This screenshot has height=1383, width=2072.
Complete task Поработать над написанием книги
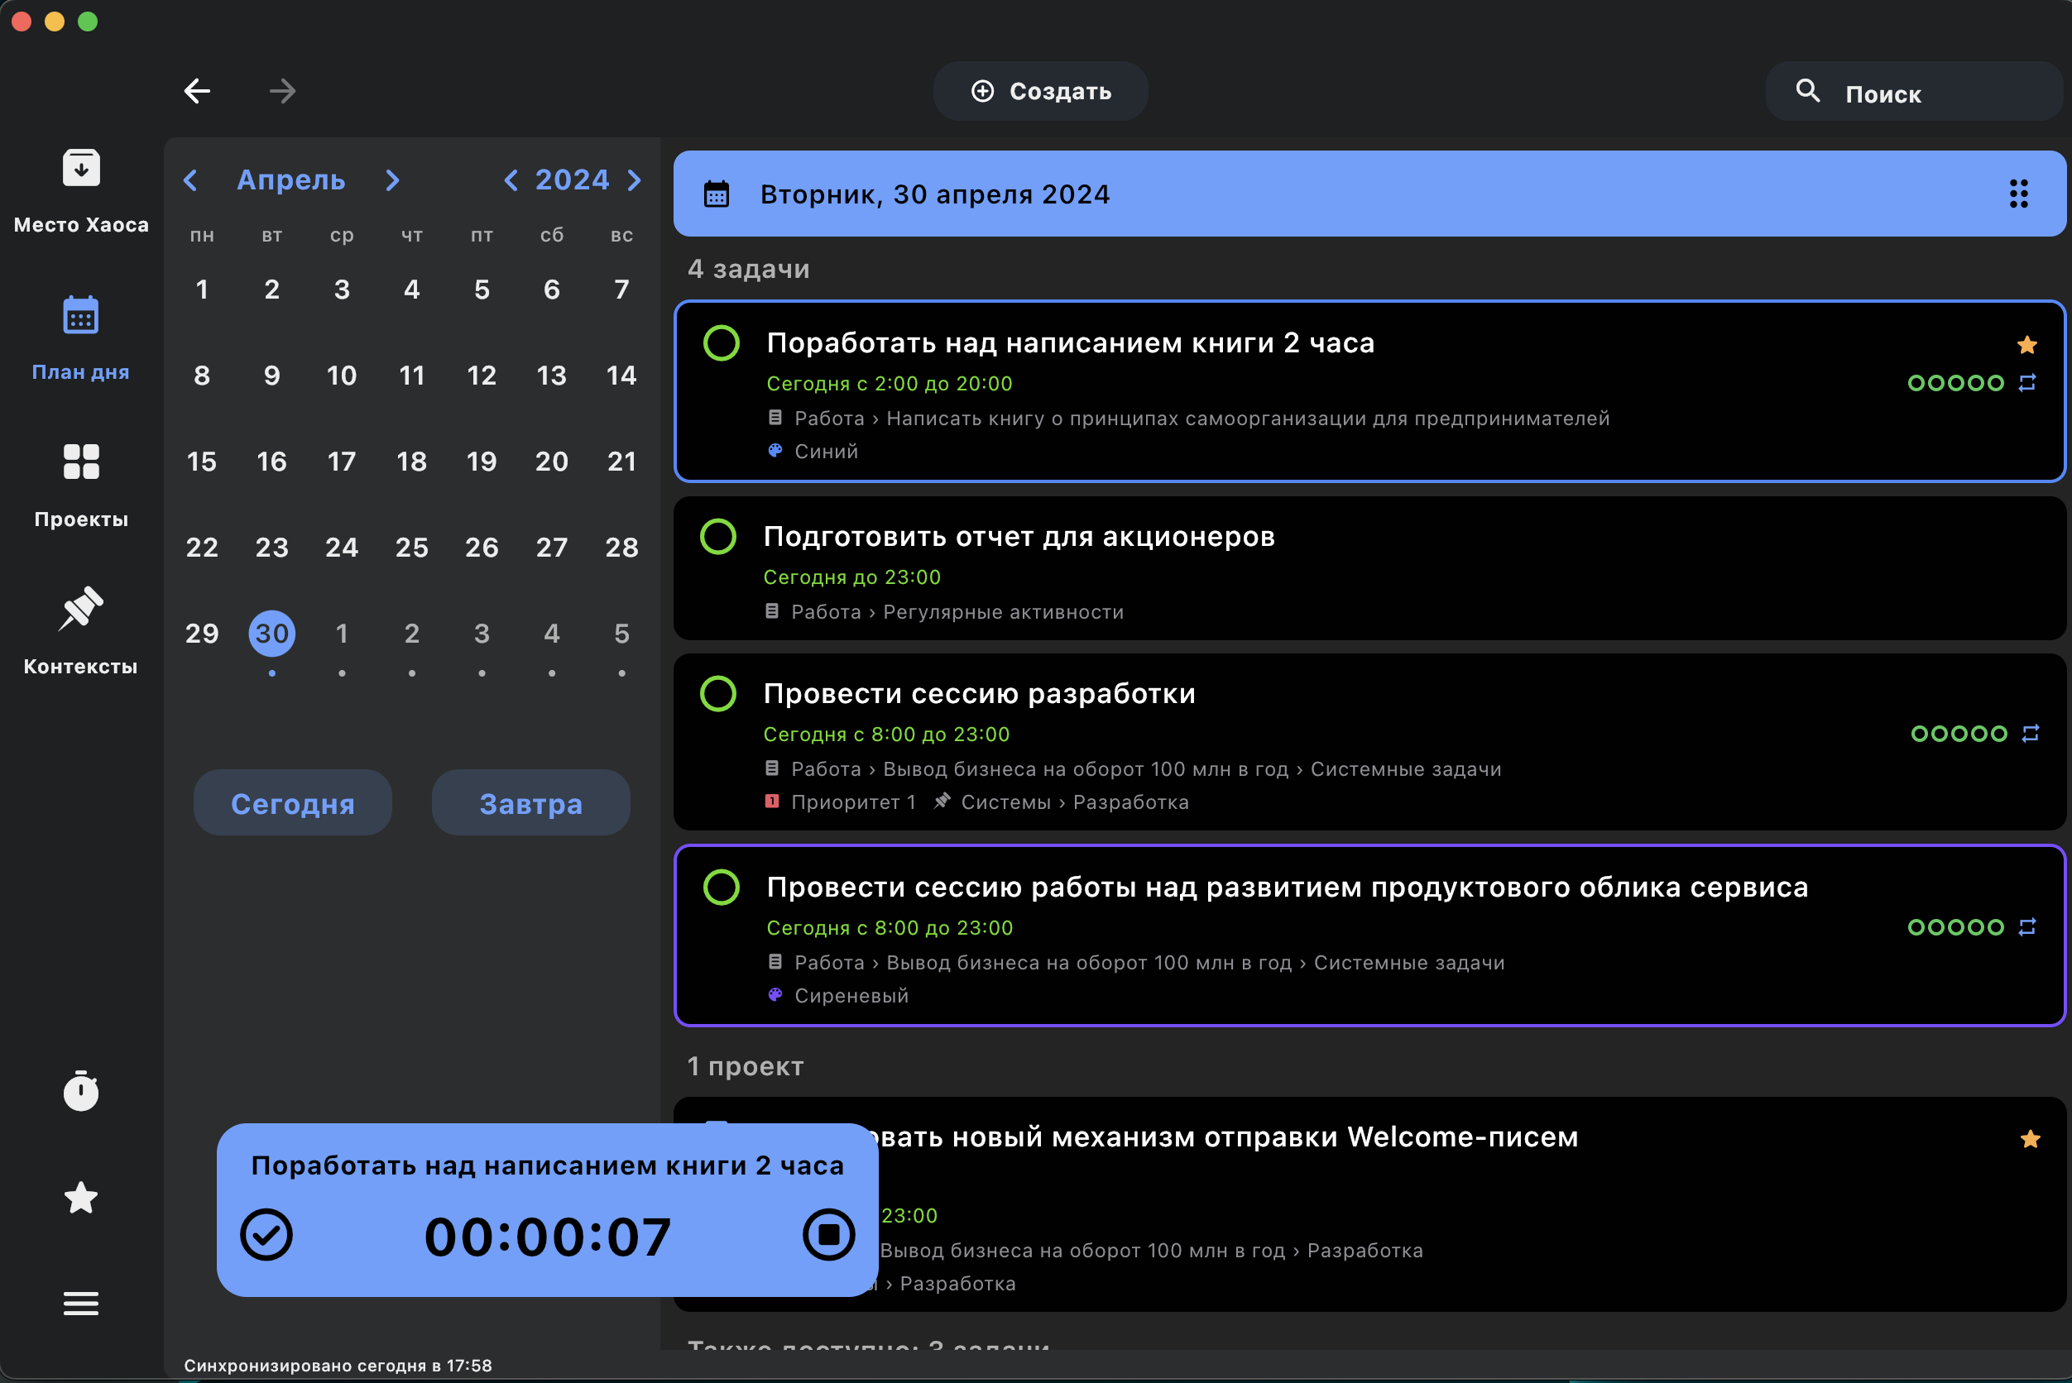721,343
